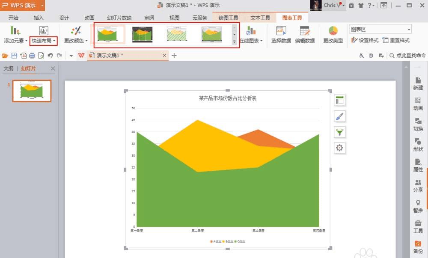
Task: Apply the first chart style thumbnail
Action: click(107, 34)
